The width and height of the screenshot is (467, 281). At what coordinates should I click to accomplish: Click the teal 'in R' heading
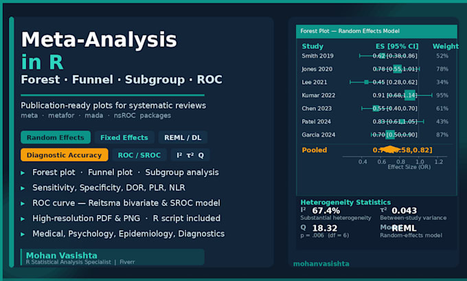pyautogui.click(x=42, y=62)
